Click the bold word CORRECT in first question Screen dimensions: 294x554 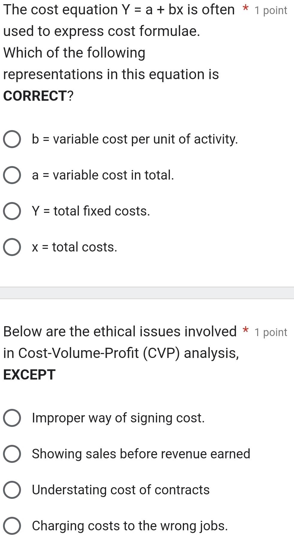point(35,96)
